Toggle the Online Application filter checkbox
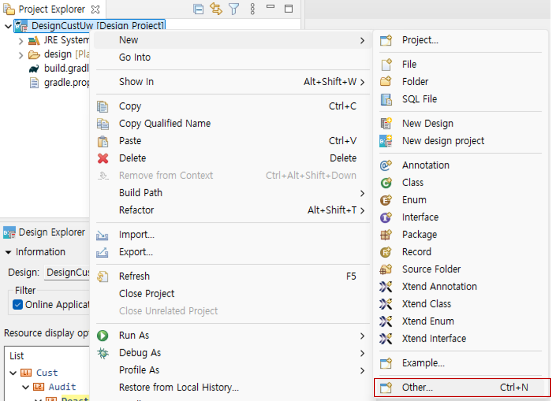The width and height of the screenshot is (551, 401). [x=18, y=304]
